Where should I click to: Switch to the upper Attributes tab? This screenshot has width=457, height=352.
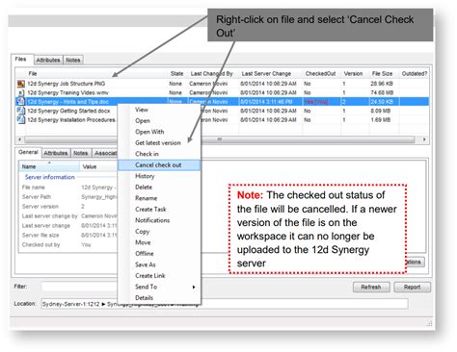coord(48,60)
